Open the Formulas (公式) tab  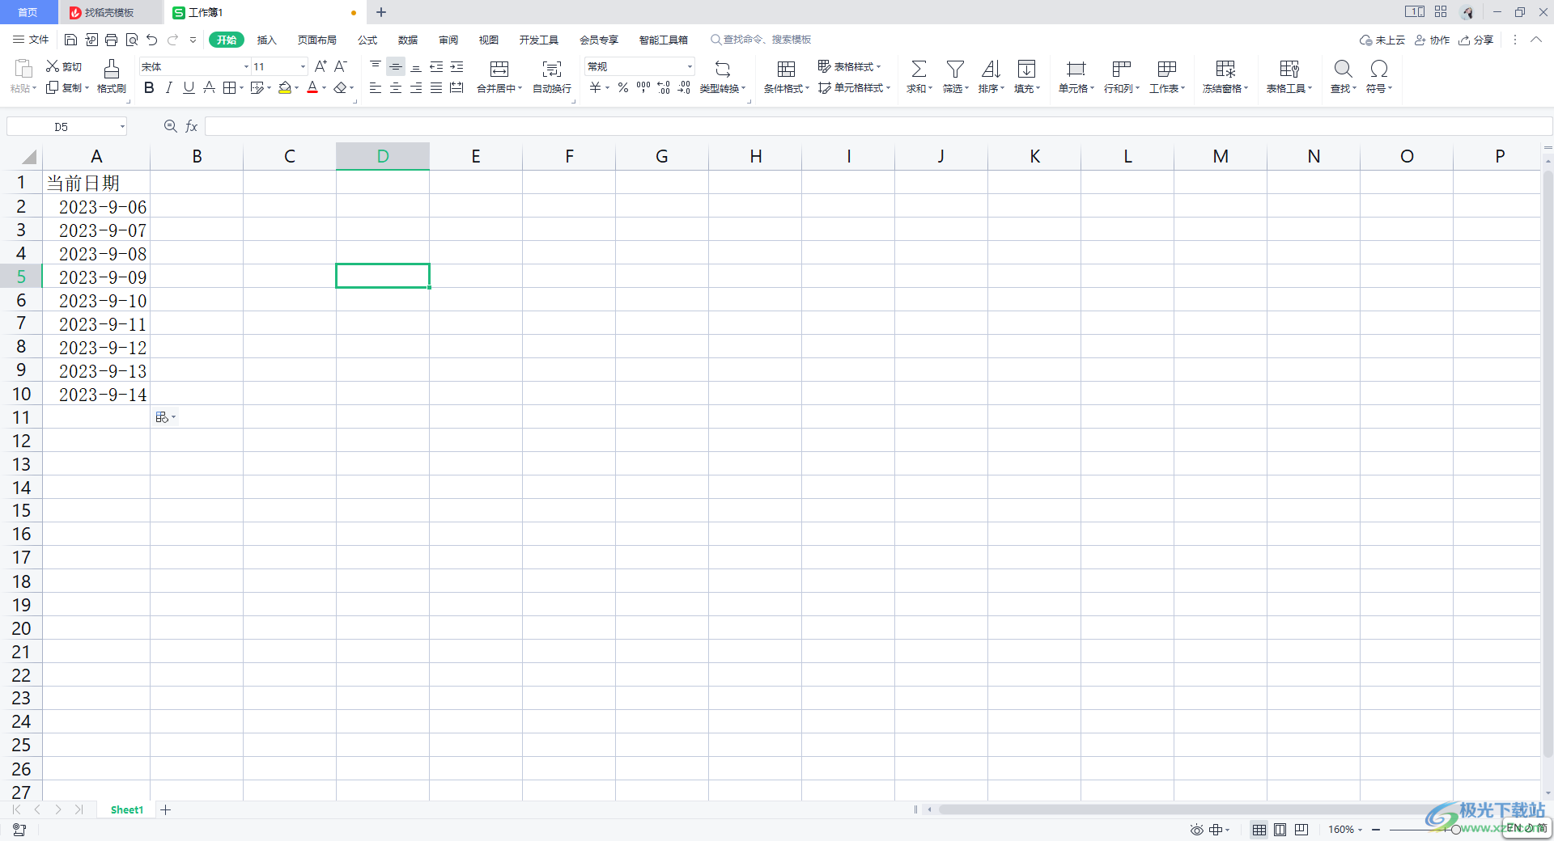pos(367,40)
